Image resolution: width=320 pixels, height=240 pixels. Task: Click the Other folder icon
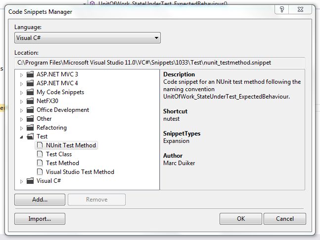pyautogui.click(x=30, y=119)
